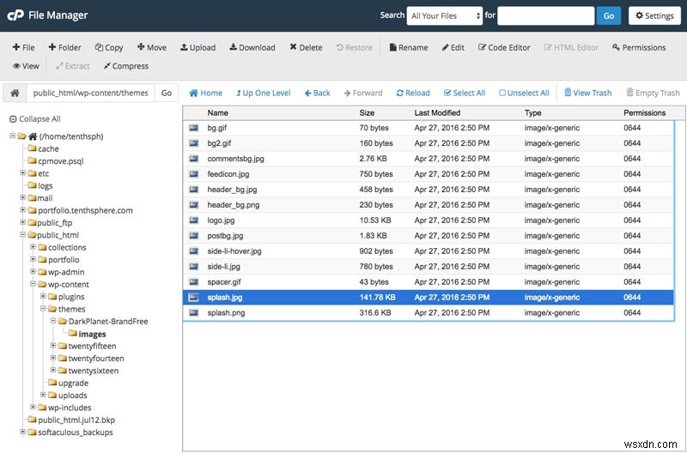The height and width of the screenshot is (453, 687).
Task: Reload the file list
Action: [413, 93]
